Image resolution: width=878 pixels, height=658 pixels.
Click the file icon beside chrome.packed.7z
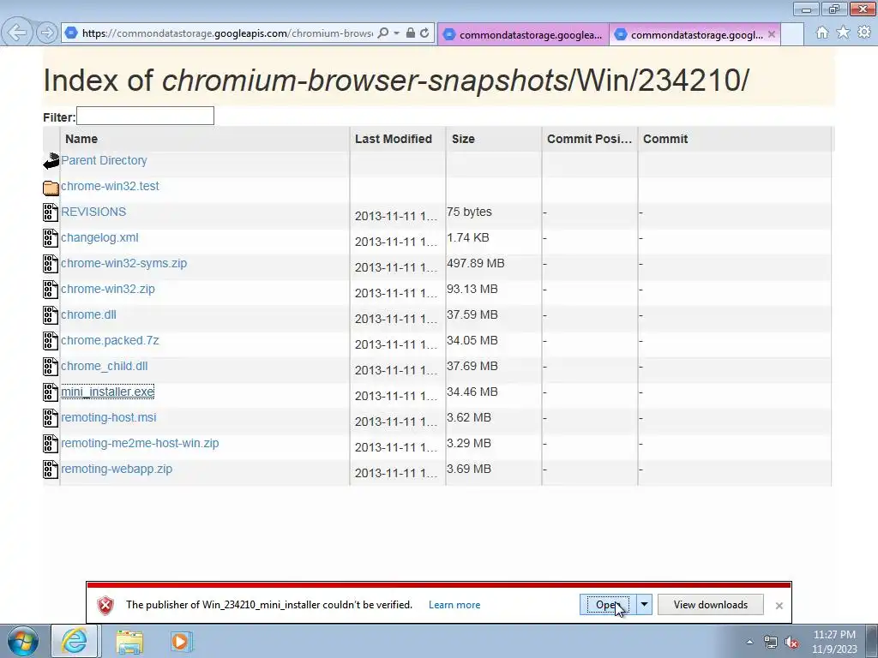tap(51, 341)
